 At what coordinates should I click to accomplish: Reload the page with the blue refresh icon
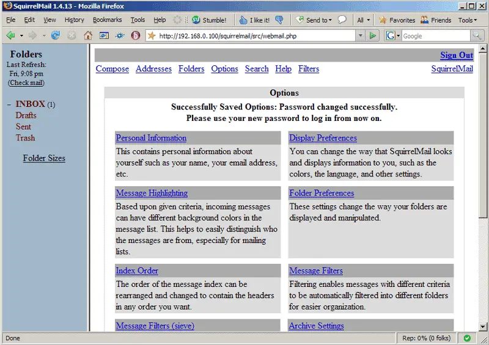click(56, 35)
